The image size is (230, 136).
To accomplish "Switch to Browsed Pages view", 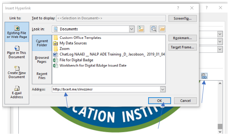I will pyautogui.click(x=42, y=60).
